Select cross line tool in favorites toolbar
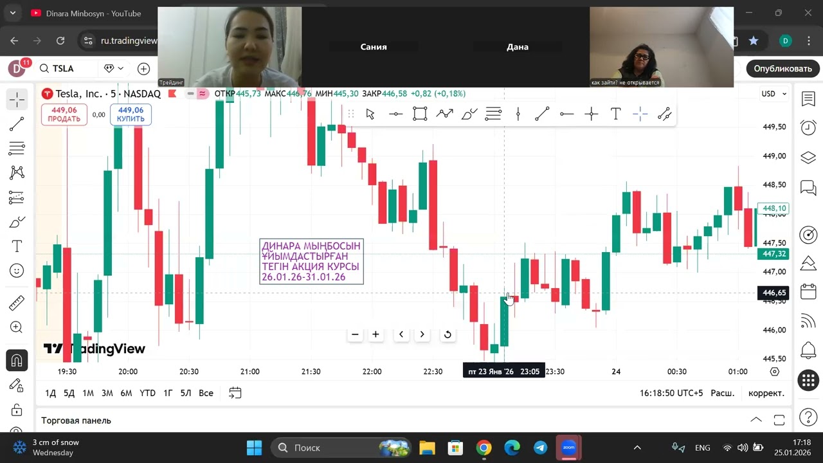This screenshot has height=463, width=823. (592, 114)
